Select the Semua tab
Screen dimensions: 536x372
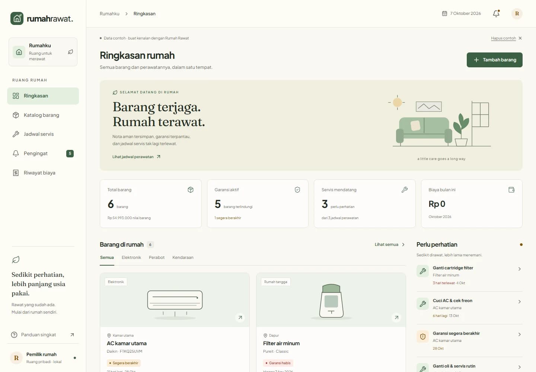click(107, 258)
